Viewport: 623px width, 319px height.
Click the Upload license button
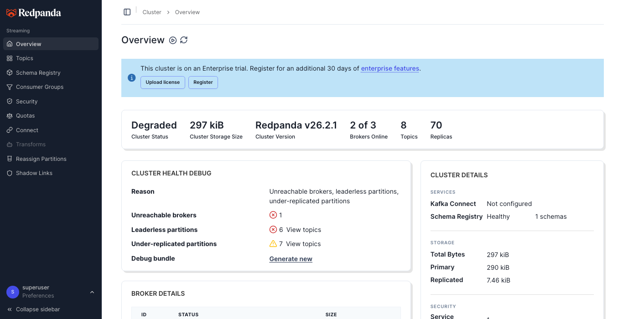(163, 82)
